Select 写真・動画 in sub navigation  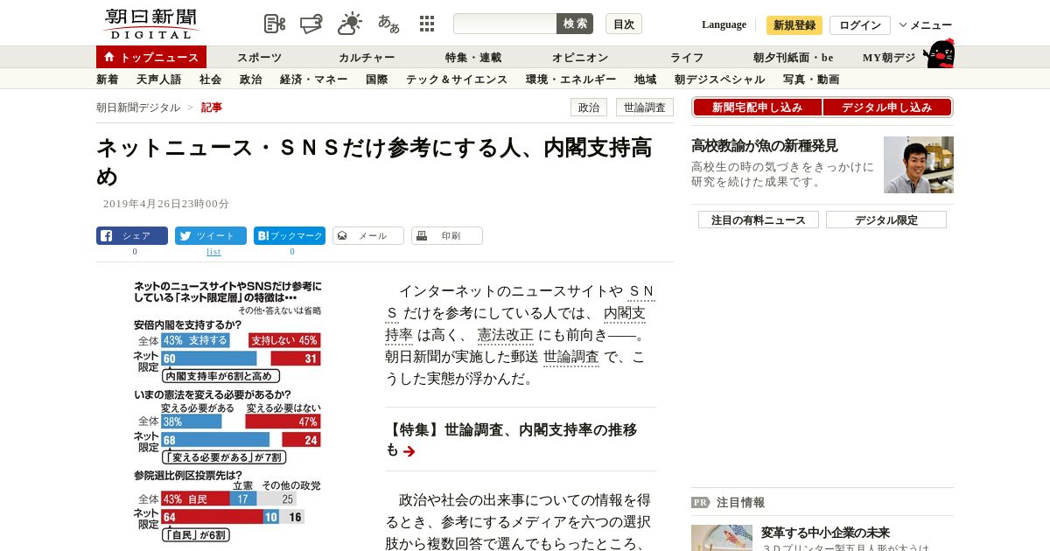(811, 80)
